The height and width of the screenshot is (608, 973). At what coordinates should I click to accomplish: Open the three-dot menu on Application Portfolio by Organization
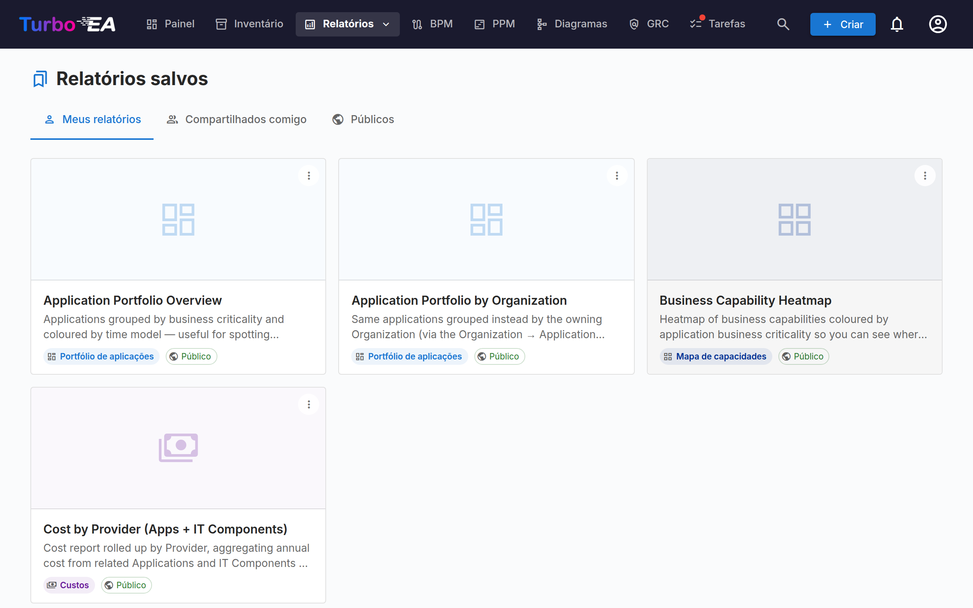coord(617,176)
